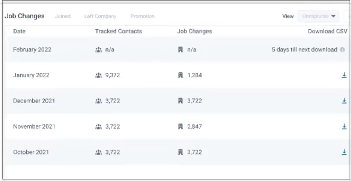Download the January 2022 CSV file
351x181 pixels.
(344, 75)
